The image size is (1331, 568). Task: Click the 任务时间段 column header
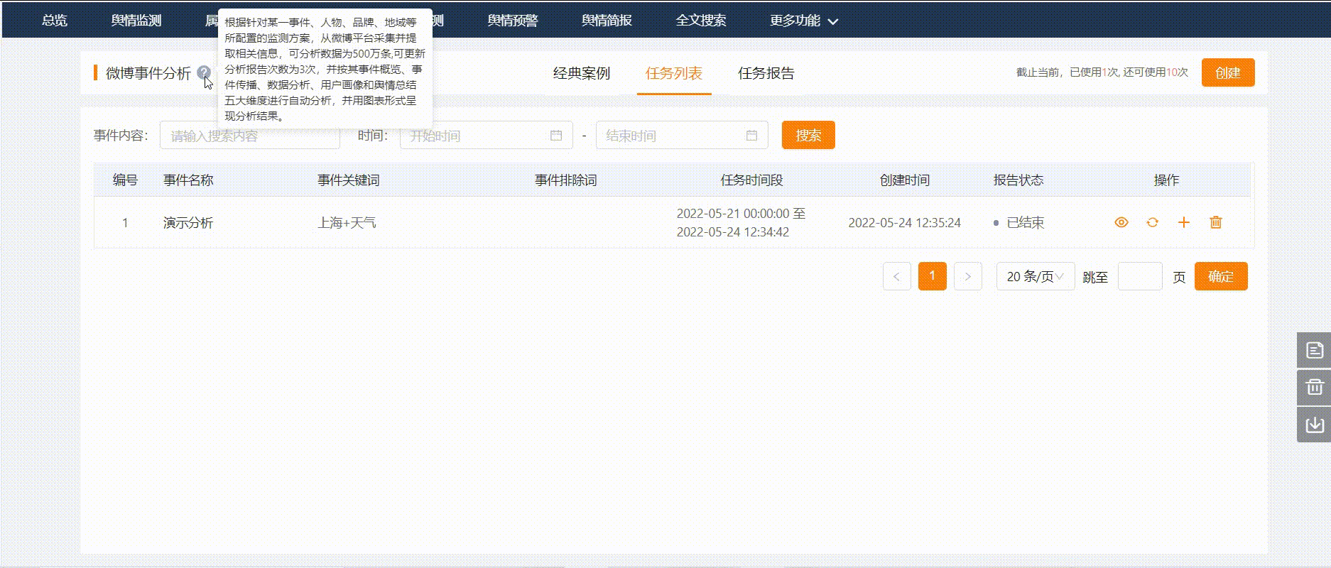[751, 180]
